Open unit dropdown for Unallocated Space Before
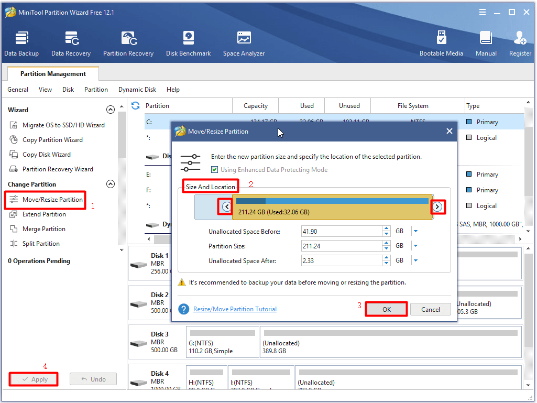Viewport: 537px width, 403px height. click(416, 231)
